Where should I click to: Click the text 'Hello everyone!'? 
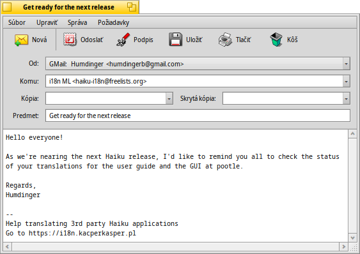coord(34,137)
